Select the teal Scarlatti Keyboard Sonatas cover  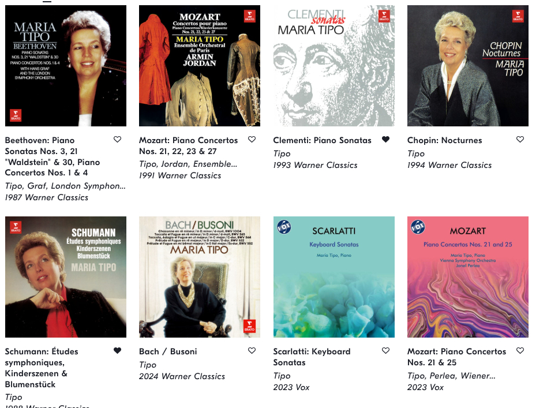tap(334, 277)
